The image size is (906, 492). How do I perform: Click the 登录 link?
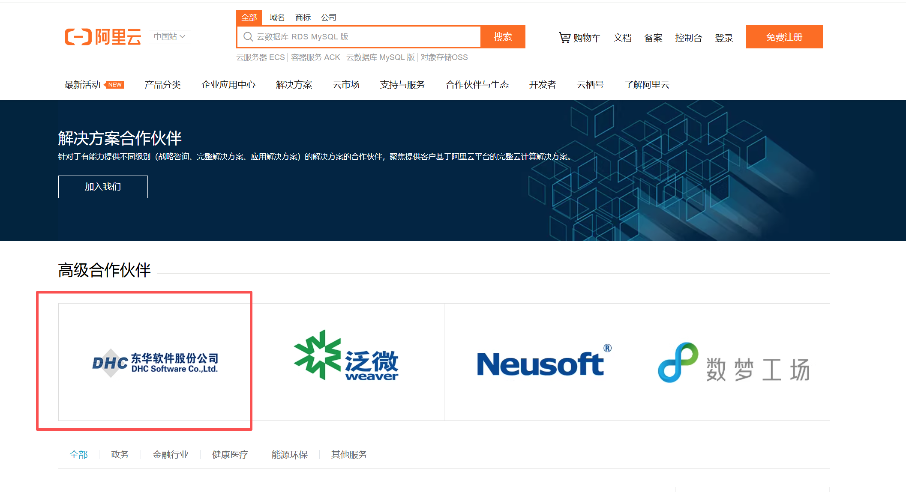coord(724,38)
